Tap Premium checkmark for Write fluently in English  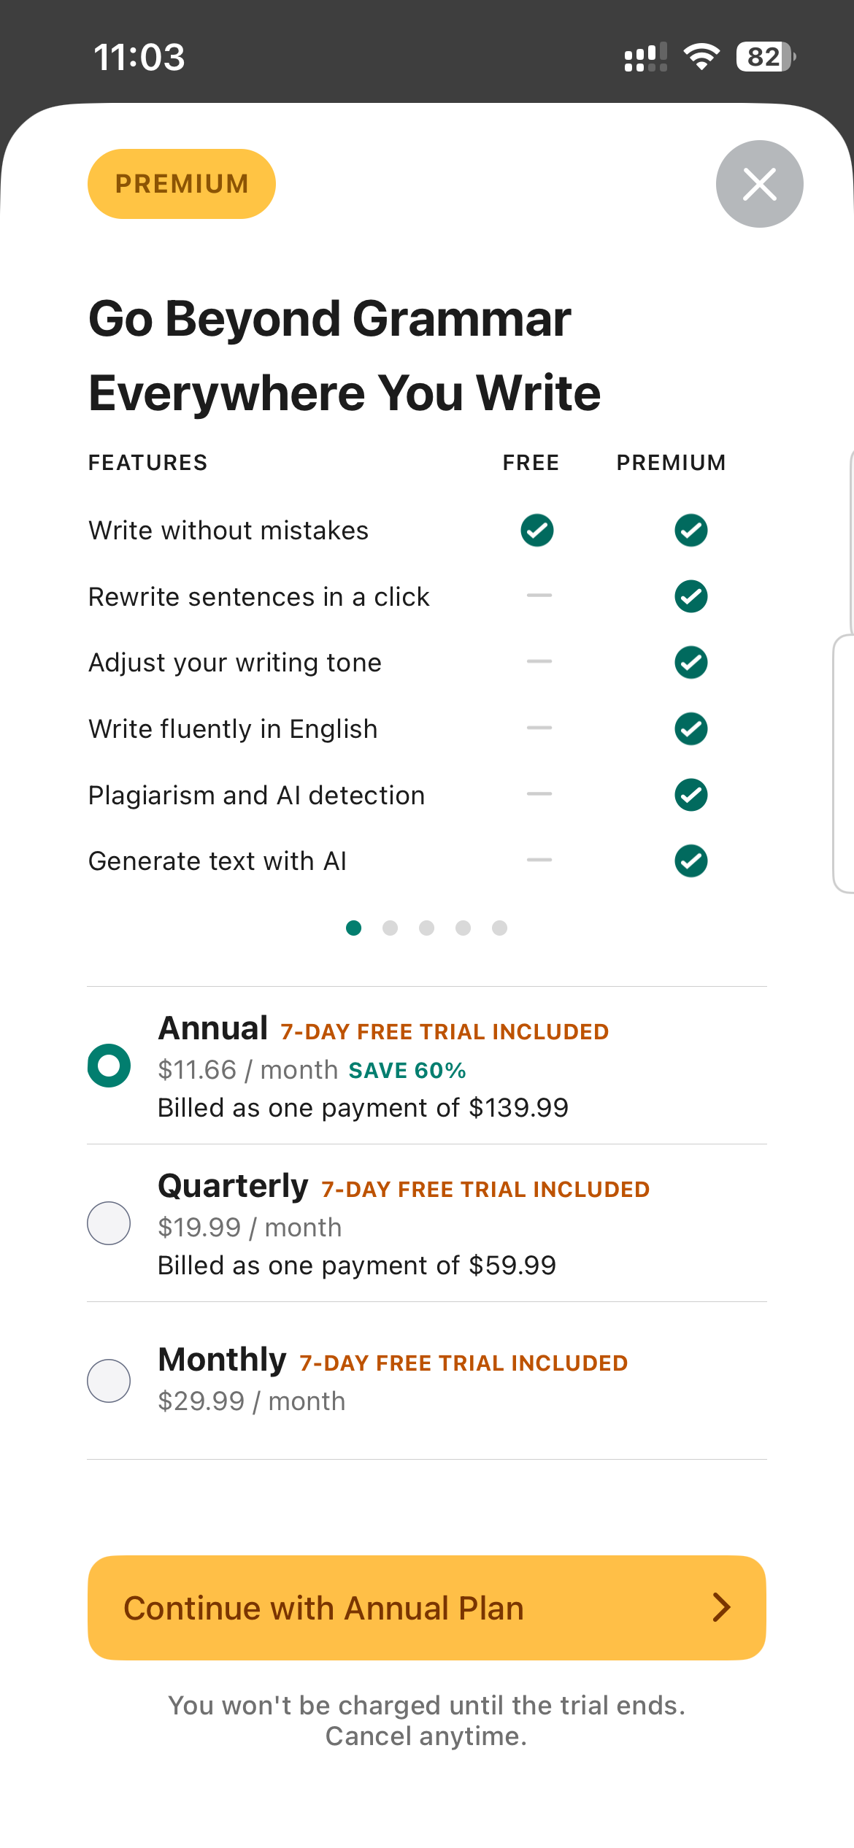coord(690,729)
